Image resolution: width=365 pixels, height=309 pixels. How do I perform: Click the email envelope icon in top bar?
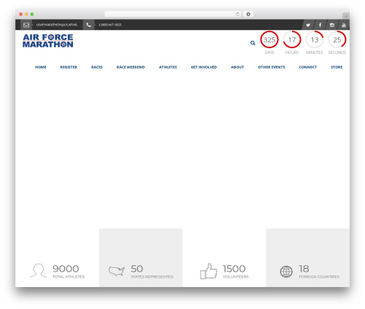pos(26,25)
